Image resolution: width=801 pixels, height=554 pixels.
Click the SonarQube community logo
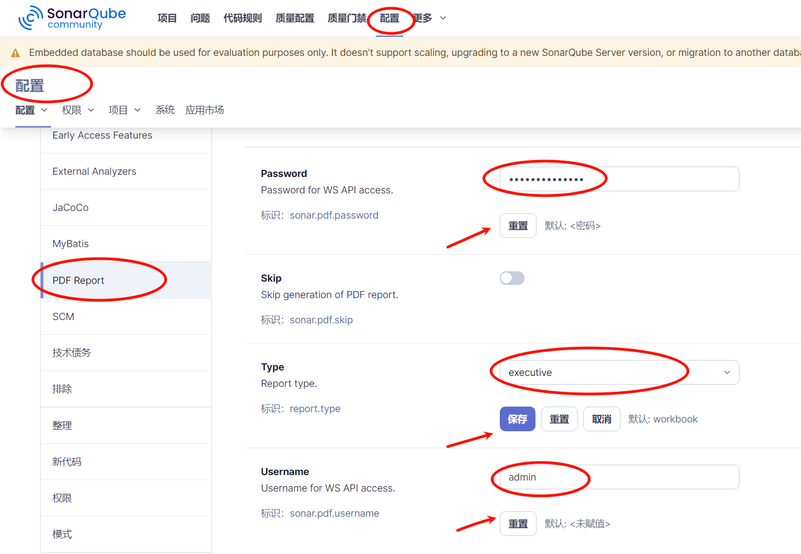coord(72,18)
